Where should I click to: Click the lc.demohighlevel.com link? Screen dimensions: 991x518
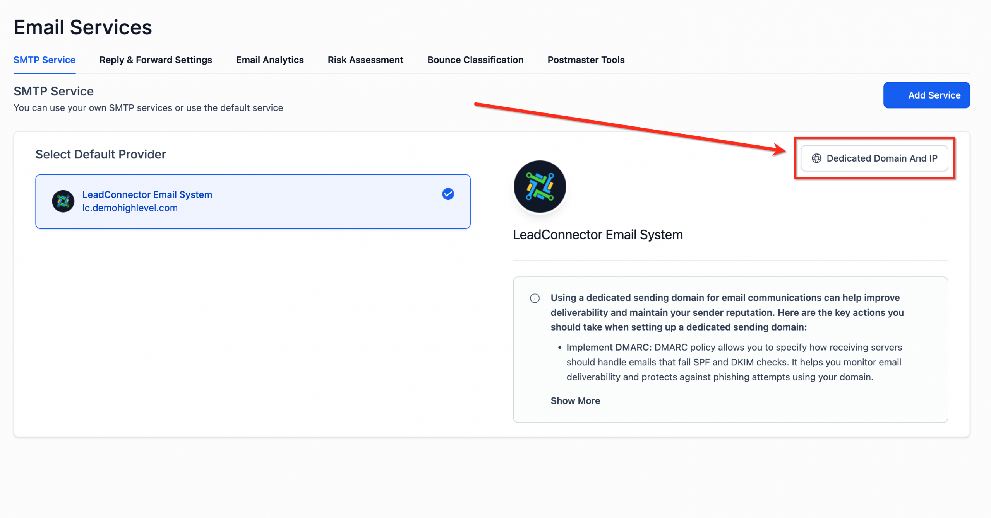coord(130,208)
